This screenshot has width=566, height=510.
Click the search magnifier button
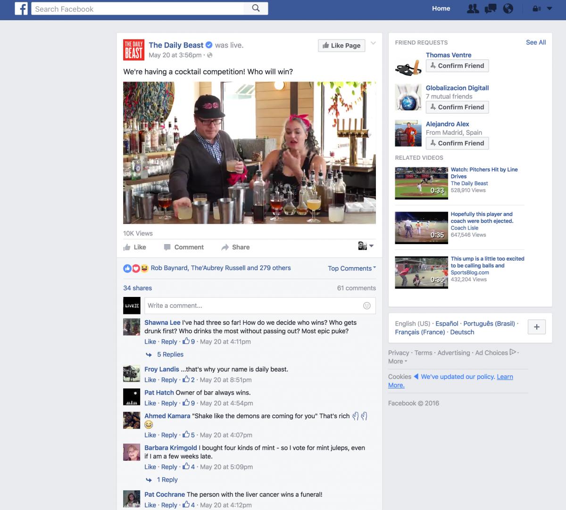click(256, 8)
